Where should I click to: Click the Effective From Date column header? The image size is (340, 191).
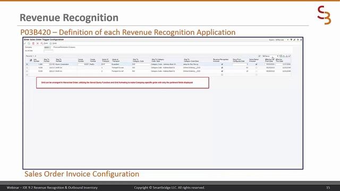point(269,60)
